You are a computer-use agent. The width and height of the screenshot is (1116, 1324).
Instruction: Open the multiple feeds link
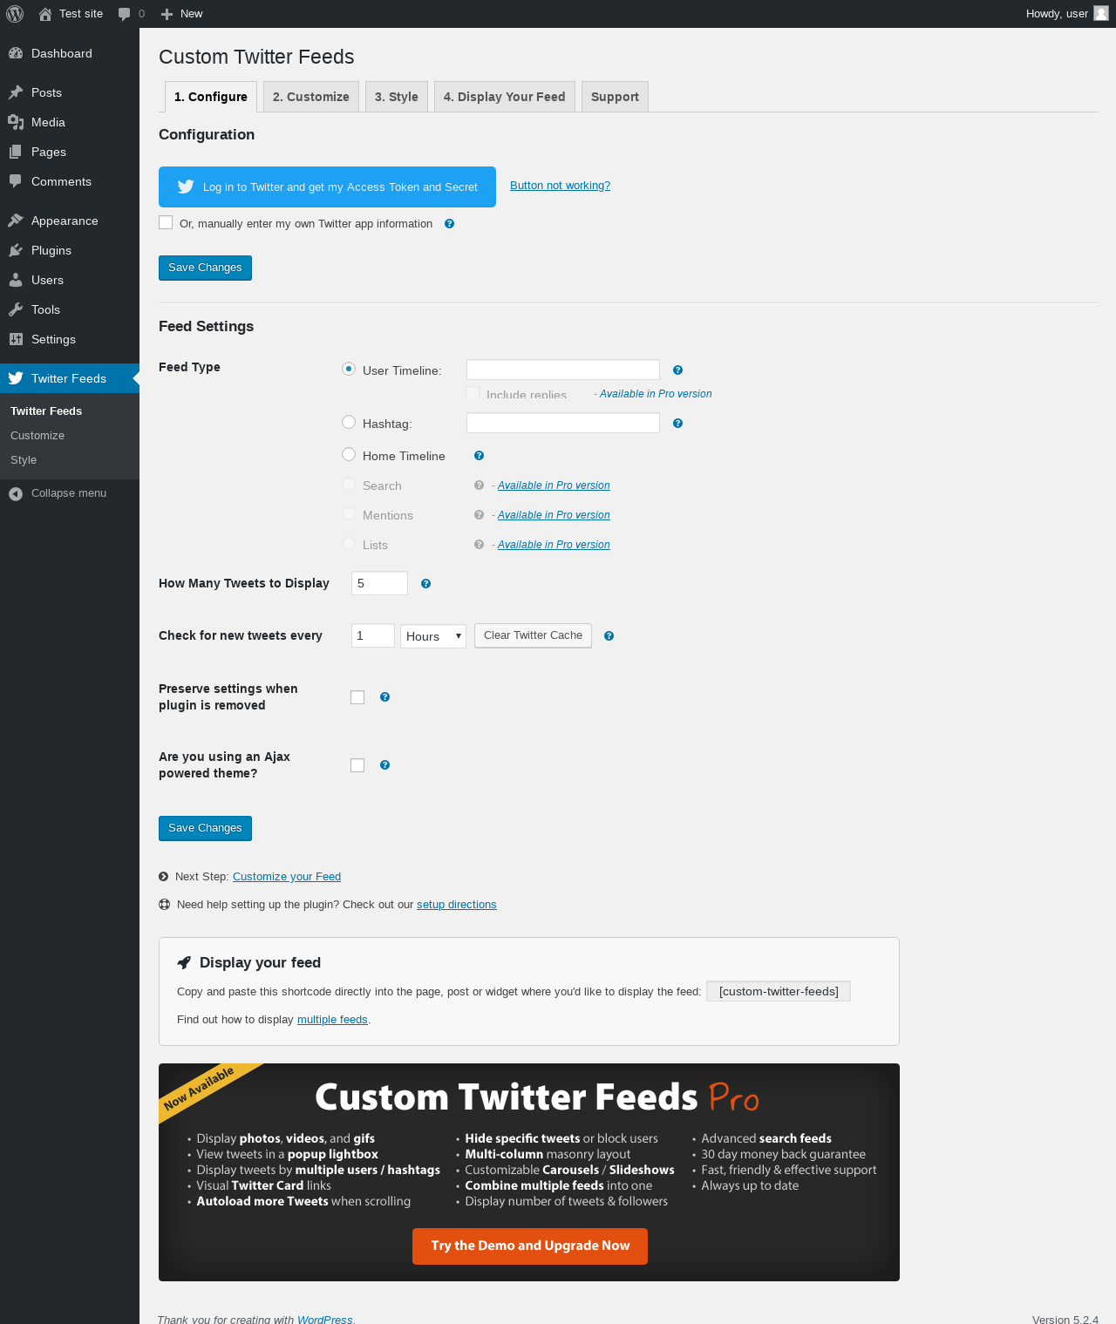[x=332, y=1020]
